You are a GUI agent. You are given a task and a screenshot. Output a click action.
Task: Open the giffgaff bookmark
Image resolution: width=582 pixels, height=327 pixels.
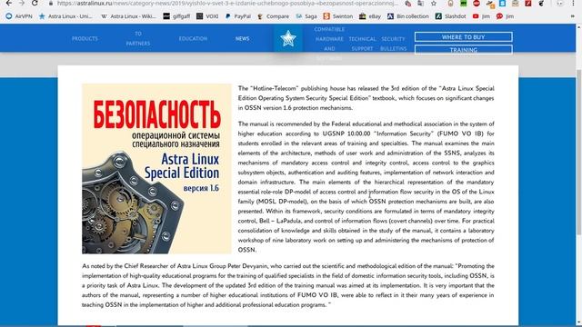click(176, 16)
